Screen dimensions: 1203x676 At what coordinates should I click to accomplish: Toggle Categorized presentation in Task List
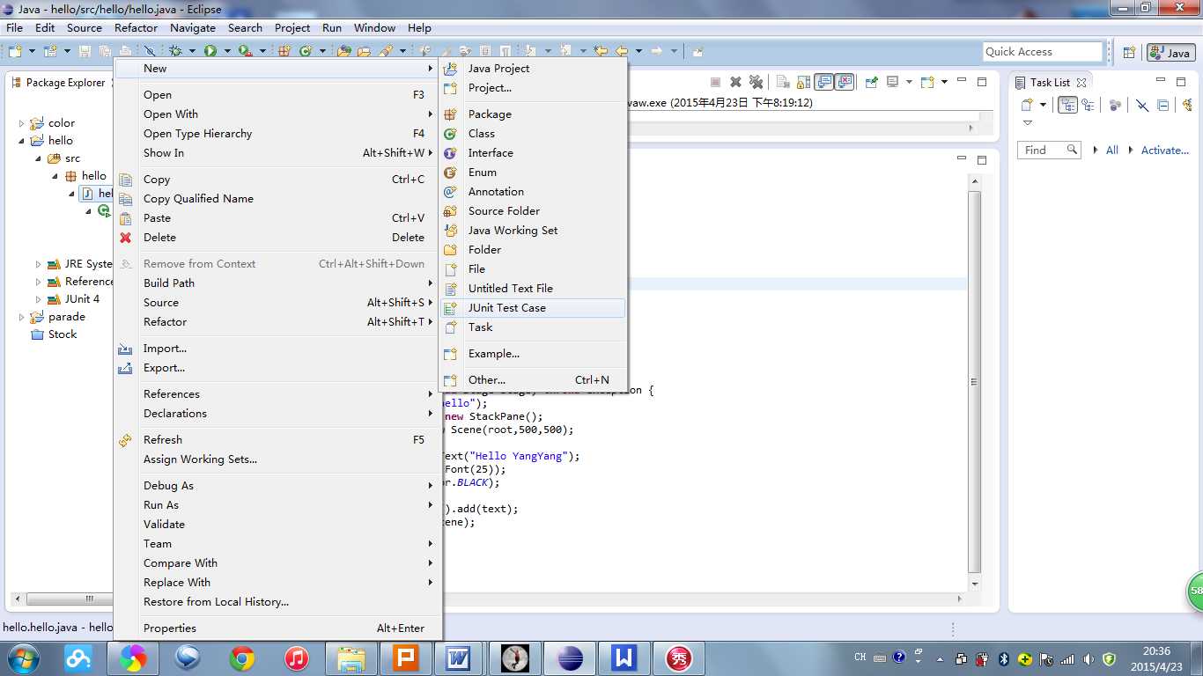tap(1067, 105)
